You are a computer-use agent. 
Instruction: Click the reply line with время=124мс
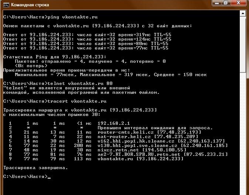click(x=87, y=39)
